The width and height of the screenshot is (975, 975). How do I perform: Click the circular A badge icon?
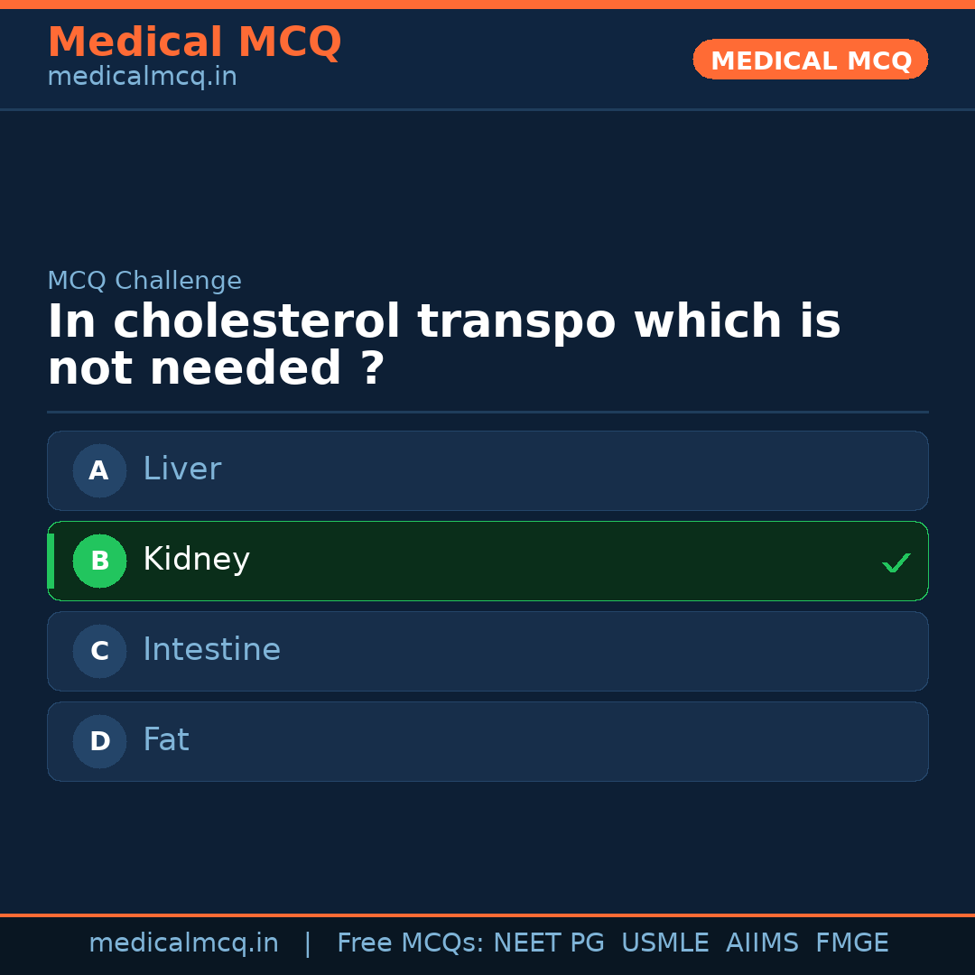tap(99, 470)
